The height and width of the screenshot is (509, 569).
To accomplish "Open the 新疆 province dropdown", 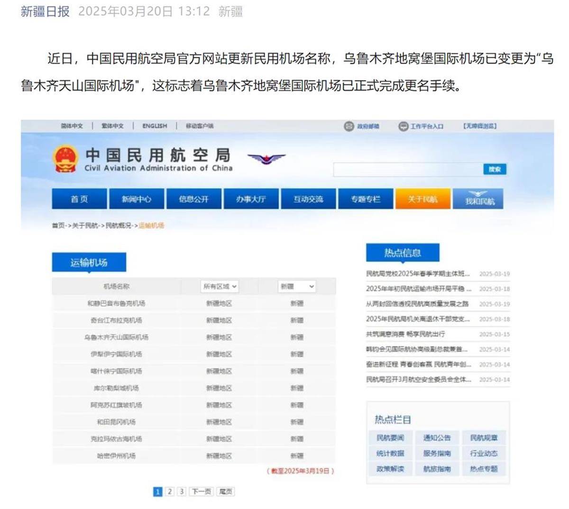I will (297, 286).
